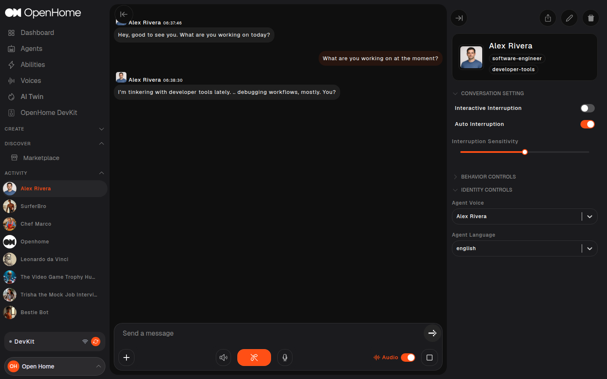Open the SurferBro conversation

click(54, 206)
